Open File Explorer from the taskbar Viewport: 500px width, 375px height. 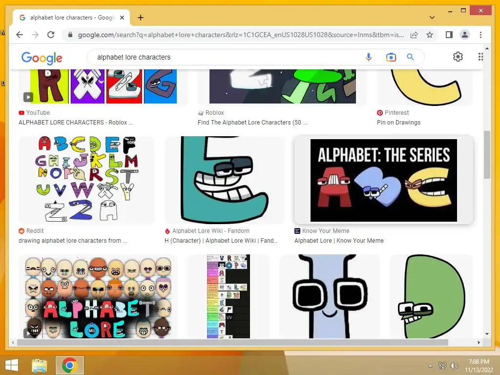tap(40, 365)
